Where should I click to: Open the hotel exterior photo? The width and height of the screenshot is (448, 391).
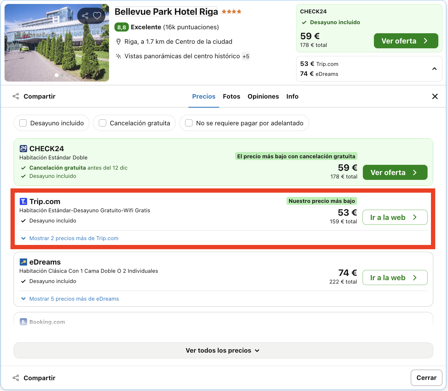pyautogui.click(x=57, y=43)
